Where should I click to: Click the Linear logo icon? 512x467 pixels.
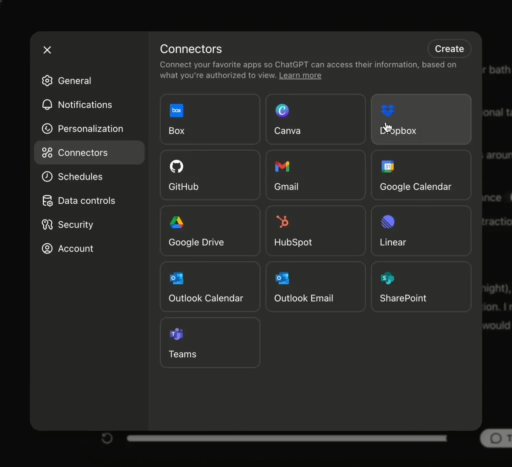click(x=387, y=222)
